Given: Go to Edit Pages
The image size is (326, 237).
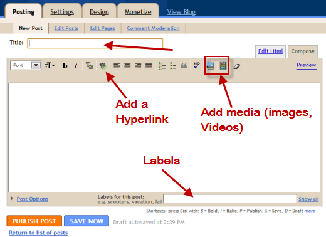Looking at the screenshot, I should [103, 28].
